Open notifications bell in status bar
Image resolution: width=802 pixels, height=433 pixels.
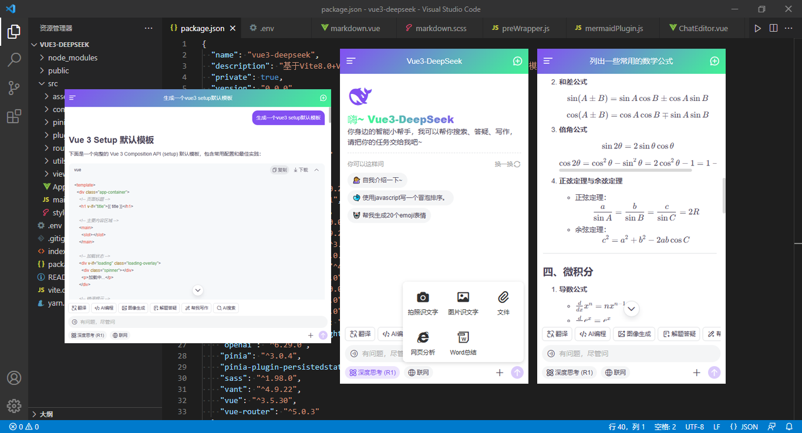point(788,427)
